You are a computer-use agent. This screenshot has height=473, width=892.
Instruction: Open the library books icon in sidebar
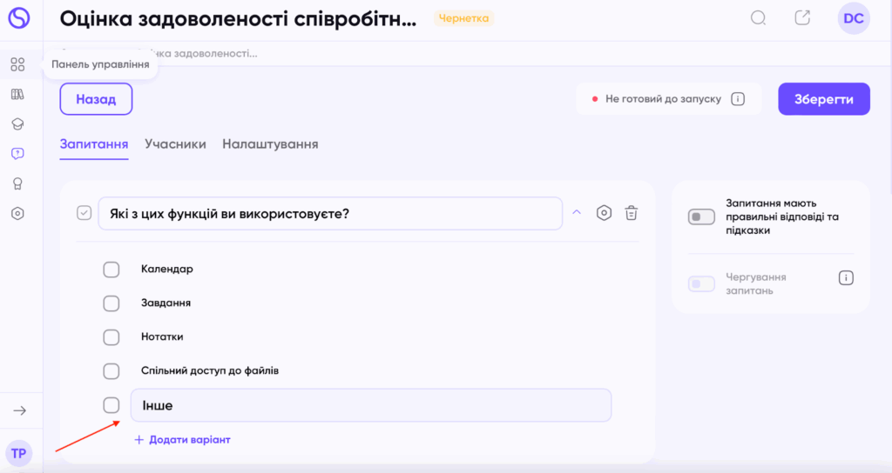(17, 94)
